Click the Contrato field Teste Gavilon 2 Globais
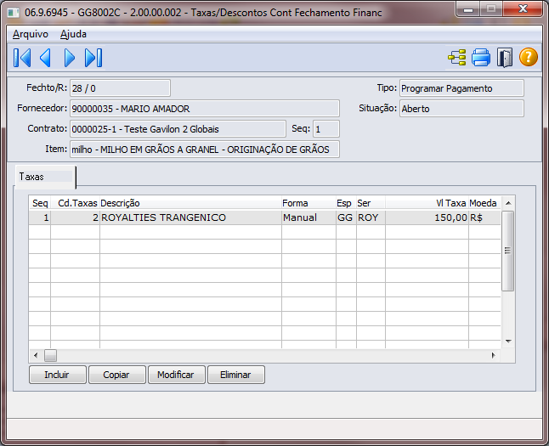 click(178, 129)
